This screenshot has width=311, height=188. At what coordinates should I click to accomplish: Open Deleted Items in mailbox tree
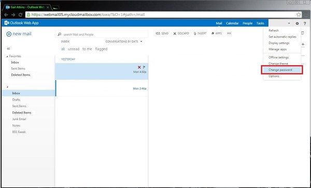pyautogui.click(x=22, y=113)
